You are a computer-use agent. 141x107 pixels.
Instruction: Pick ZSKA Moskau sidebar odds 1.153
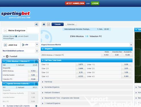coord(33,71)
